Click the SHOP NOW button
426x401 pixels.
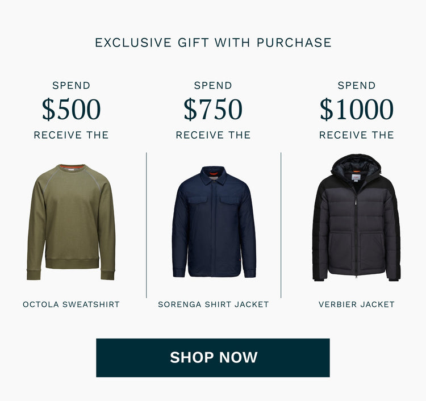click(213, 357)
